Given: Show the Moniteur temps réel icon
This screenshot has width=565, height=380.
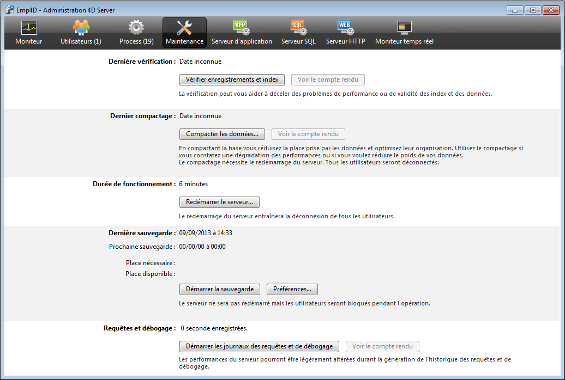Looking at the screenshot, I should pyautogui.click(x=404, y=28).
